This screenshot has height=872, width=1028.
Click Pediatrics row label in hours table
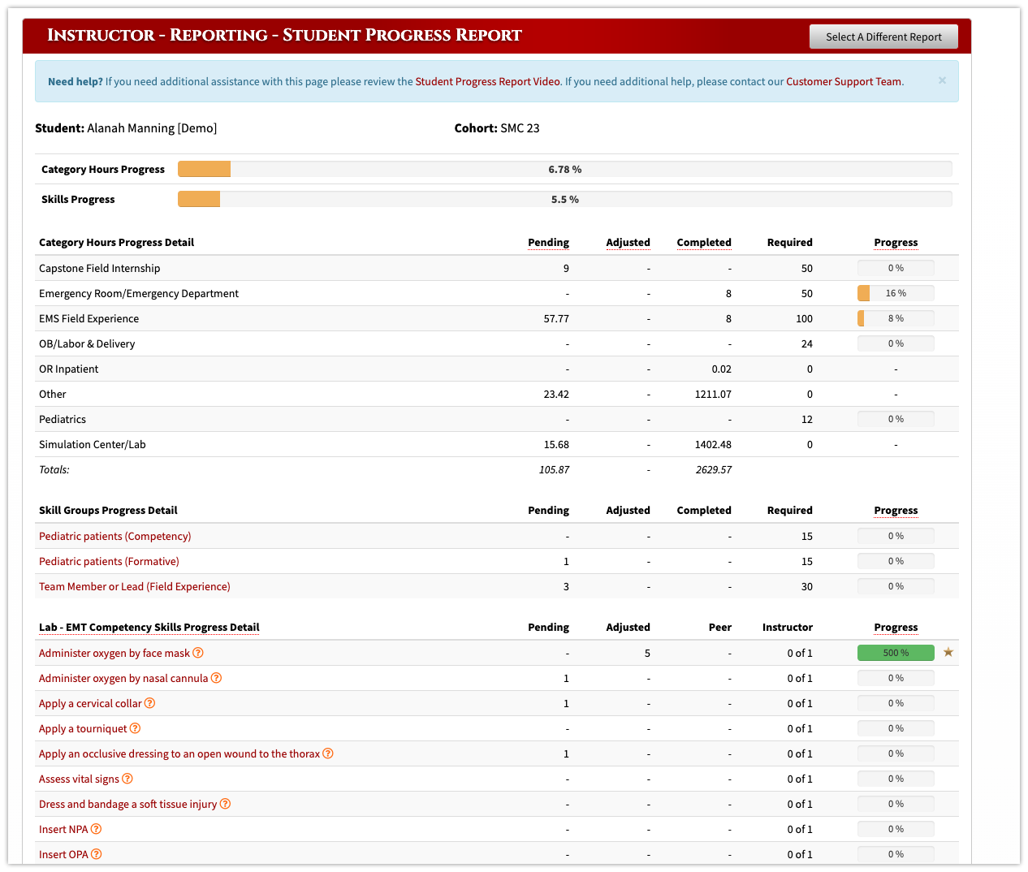coord(63,419)
